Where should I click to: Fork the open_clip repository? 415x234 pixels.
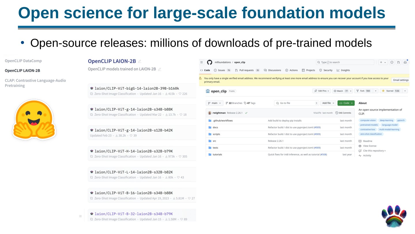click(363, 91)
